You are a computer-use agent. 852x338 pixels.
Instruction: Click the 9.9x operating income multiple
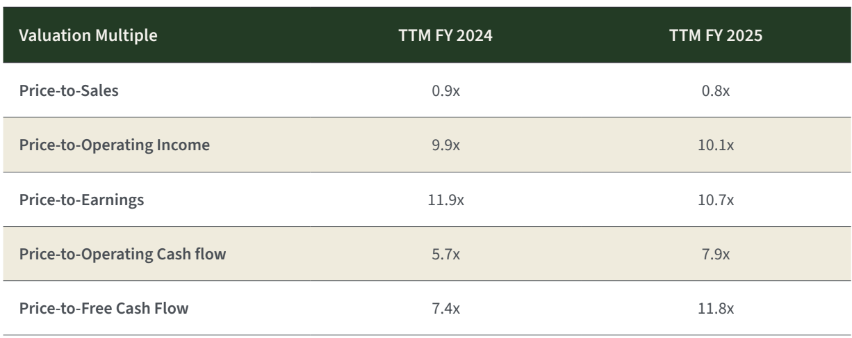pos(445,145)
